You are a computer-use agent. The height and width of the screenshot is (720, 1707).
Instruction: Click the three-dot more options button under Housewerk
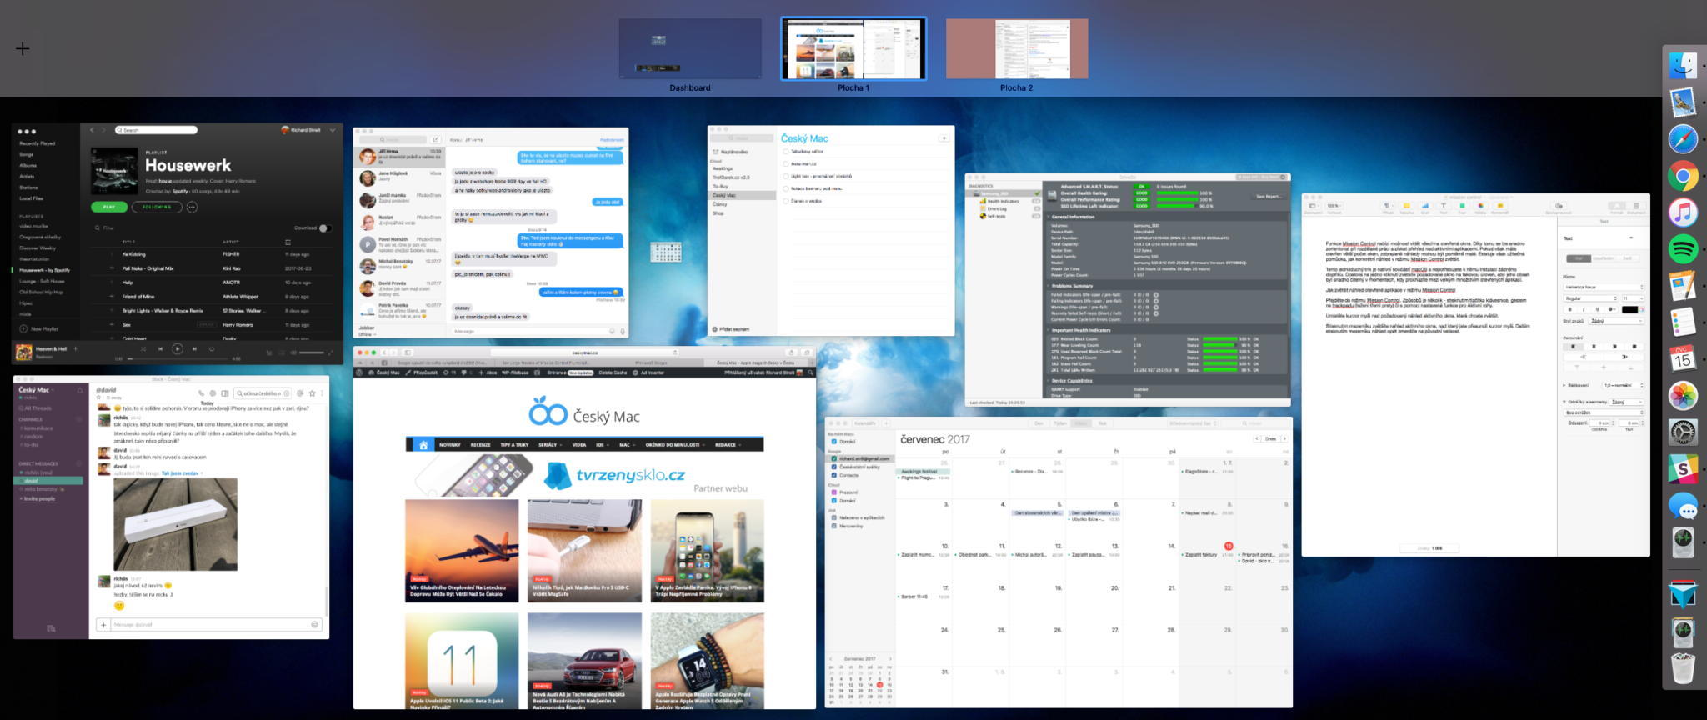coord(192,207)
